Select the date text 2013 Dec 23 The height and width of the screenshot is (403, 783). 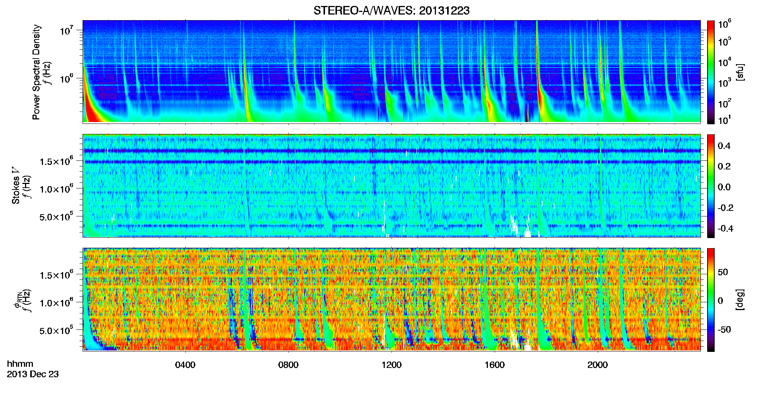click(33, 374)
